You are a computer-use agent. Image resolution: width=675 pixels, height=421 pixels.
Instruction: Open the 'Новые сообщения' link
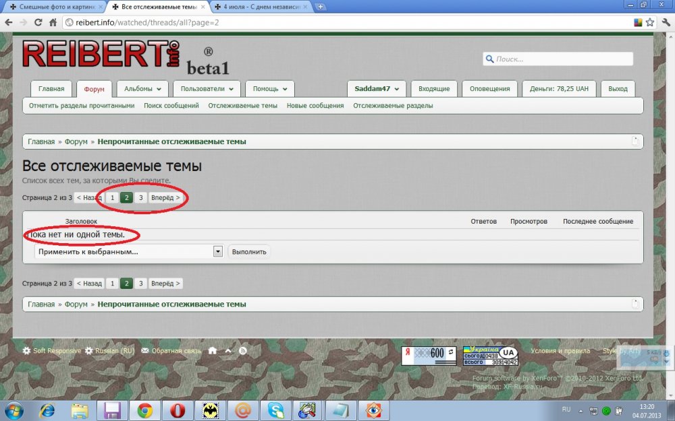point(315,106)
